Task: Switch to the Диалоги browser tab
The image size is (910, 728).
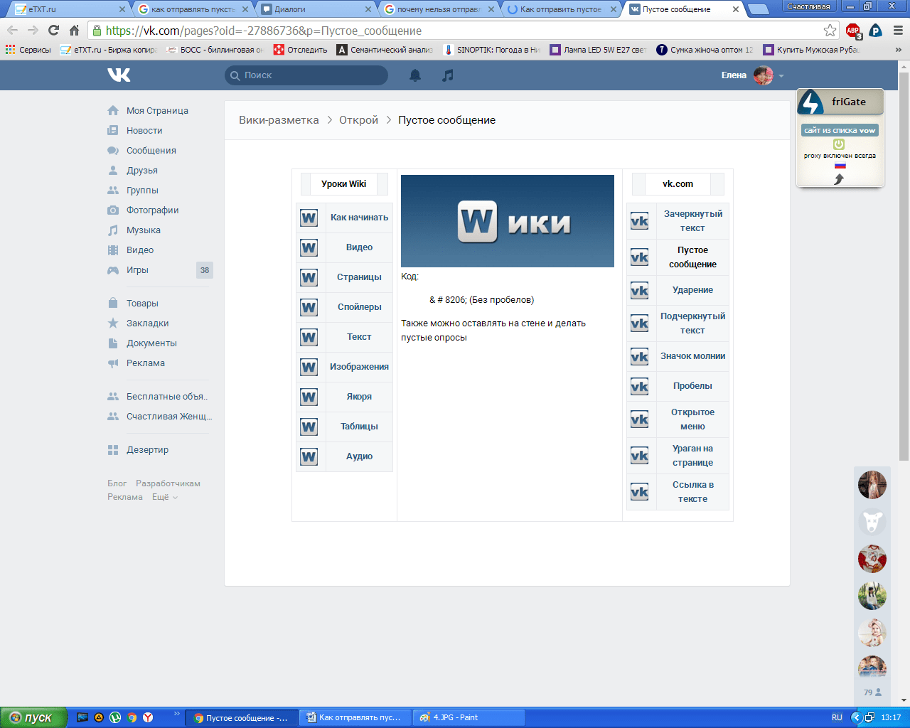Action: tap(315, 9)
